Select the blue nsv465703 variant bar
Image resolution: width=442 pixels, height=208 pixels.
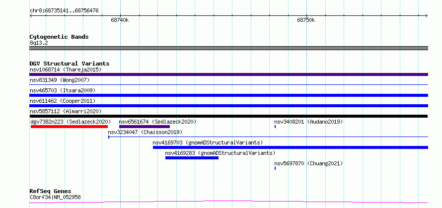(x=228, y=95)
